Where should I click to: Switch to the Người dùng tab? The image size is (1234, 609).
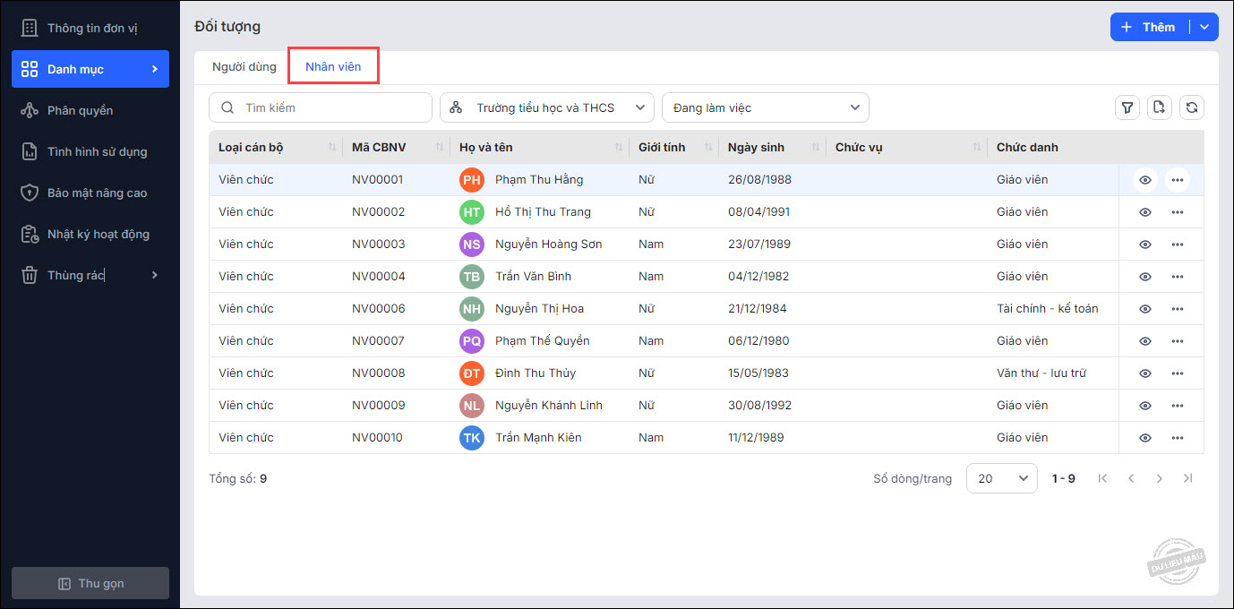244,67
